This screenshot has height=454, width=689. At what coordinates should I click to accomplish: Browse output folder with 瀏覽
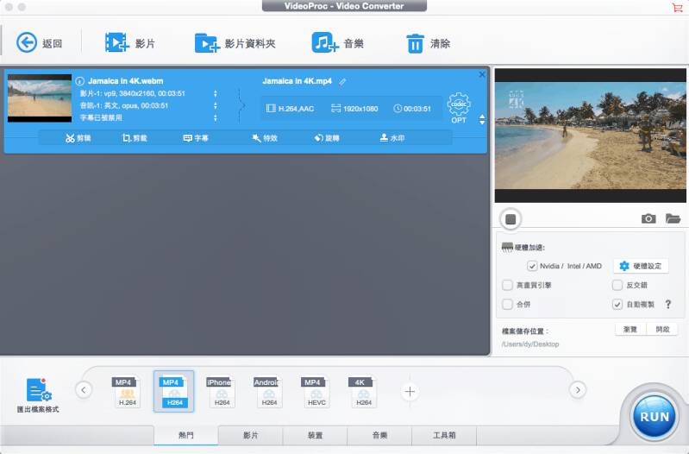[630, 329]
